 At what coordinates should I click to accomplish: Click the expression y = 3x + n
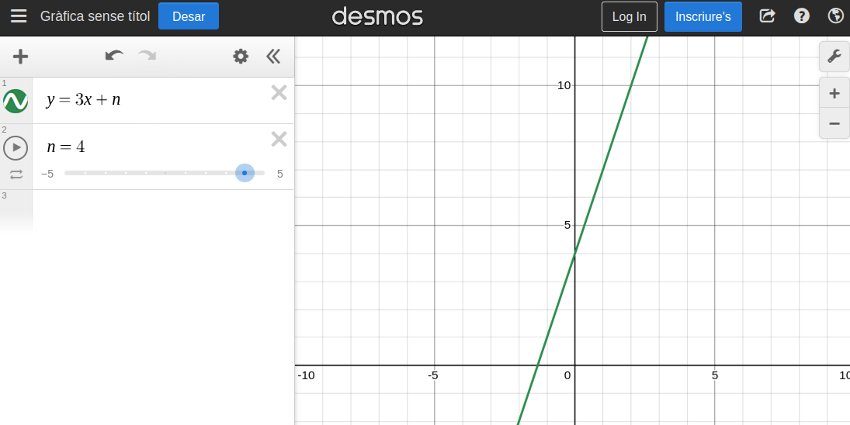[x=84, y=99]
